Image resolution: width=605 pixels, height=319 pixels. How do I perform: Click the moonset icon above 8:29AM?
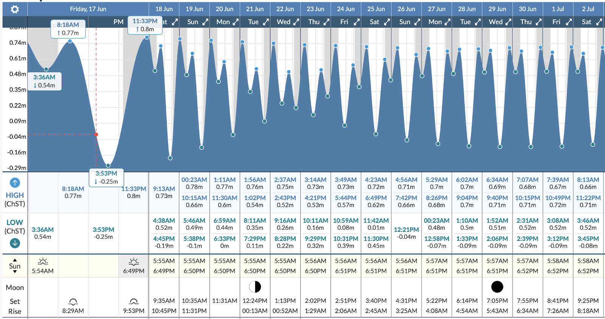[73, 301]
